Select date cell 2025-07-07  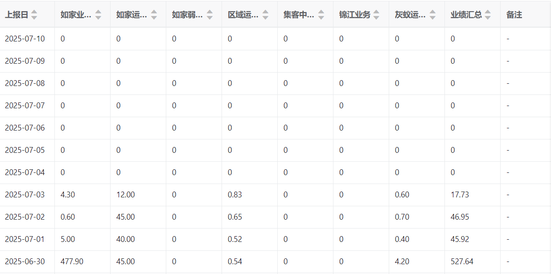tap(25, 106)
